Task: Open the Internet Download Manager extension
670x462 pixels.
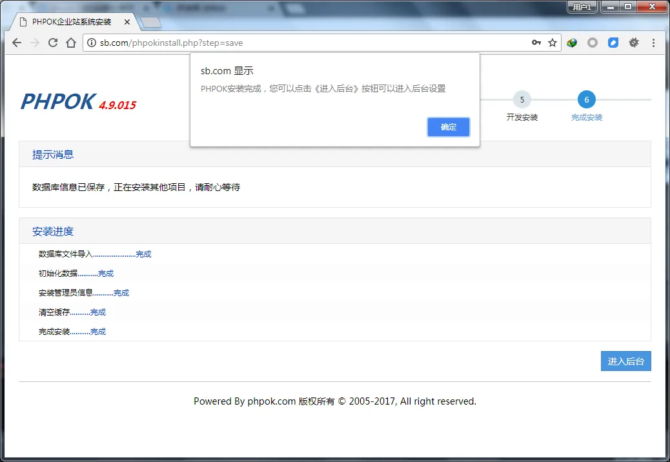Action: click(572, 43)
